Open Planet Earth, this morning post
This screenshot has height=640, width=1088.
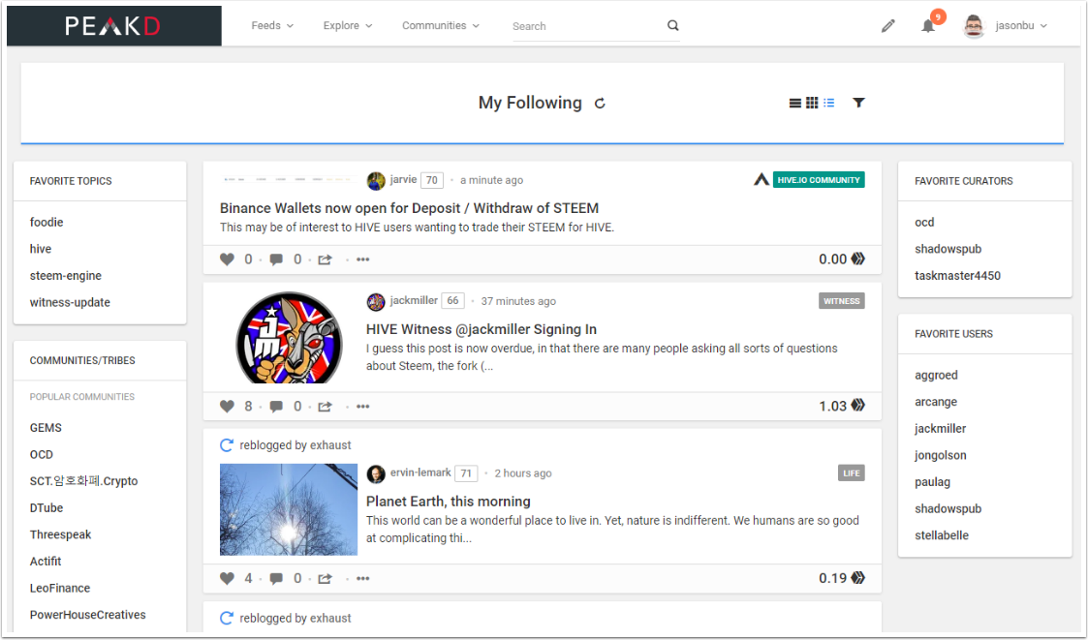click(449, 502)
